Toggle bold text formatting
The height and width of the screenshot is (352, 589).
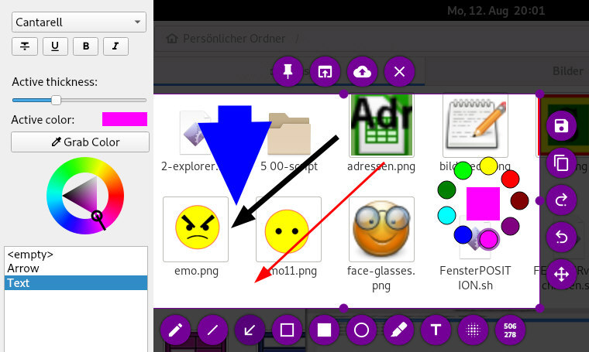point(85,46)
